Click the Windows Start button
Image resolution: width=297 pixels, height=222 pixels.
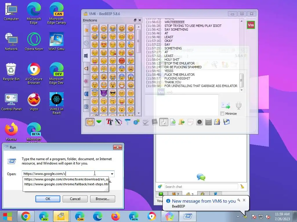8,216
